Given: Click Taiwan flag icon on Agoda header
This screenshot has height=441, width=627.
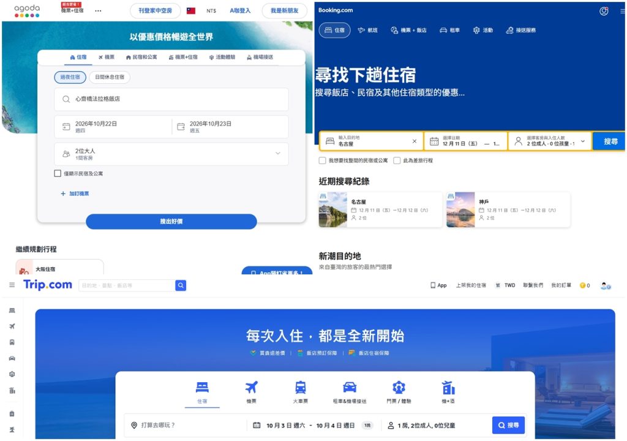Looking at the screenshot, I should click(x=191, y=11).
